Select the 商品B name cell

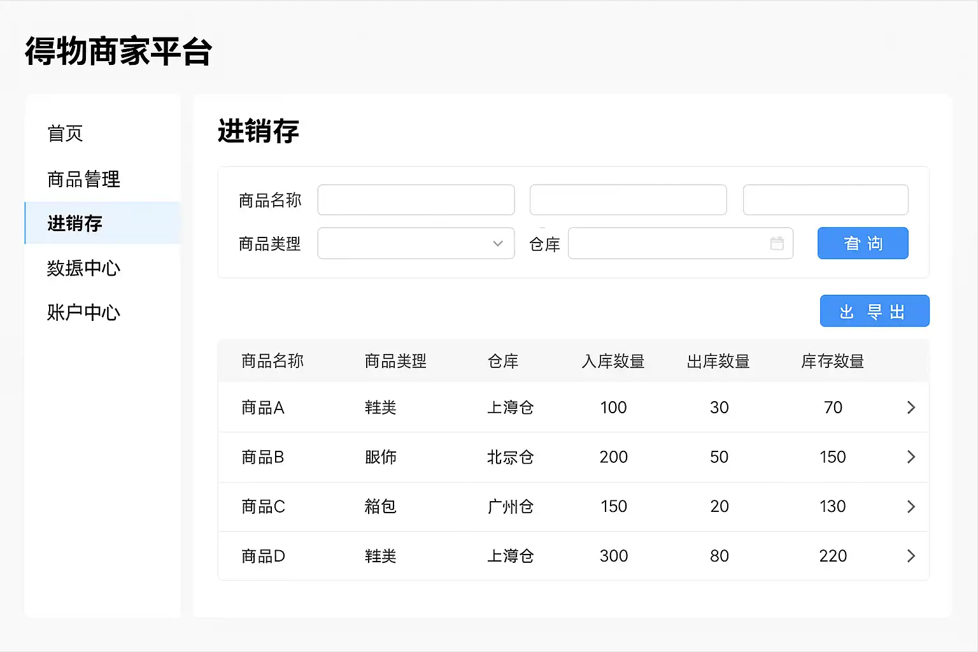coord(263,457)
